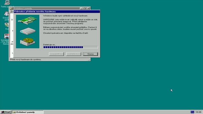Open the Start menu
203x114 pixels.
click(x=6, y=112)
